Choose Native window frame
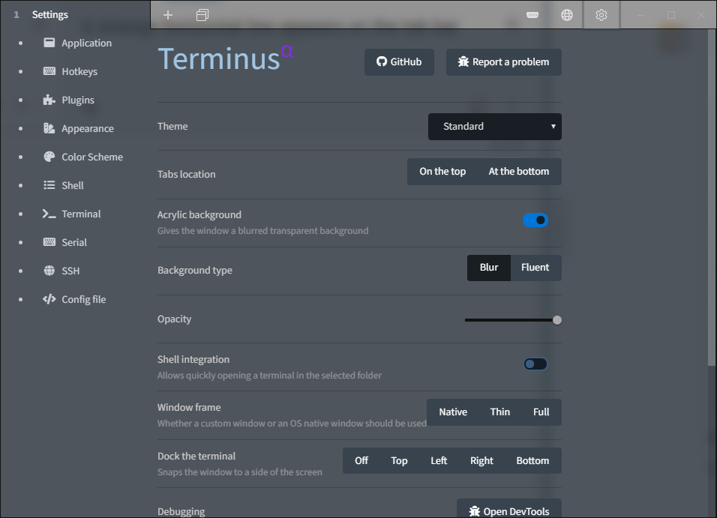Viewport: 717px width, 518px height. click(453, 412)
